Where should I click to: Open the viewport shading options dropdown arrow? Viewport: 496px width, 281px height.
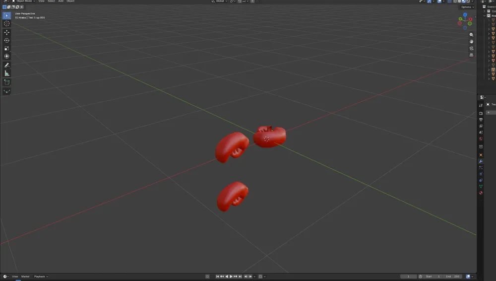(473, 1)
